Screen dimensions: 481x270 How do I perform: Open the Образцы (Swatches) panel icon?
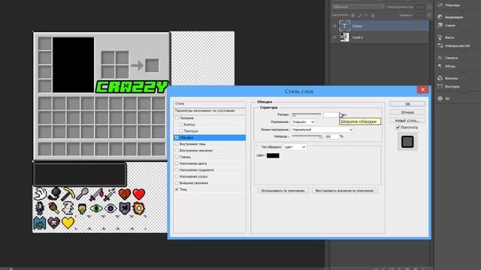pos(440,5)
